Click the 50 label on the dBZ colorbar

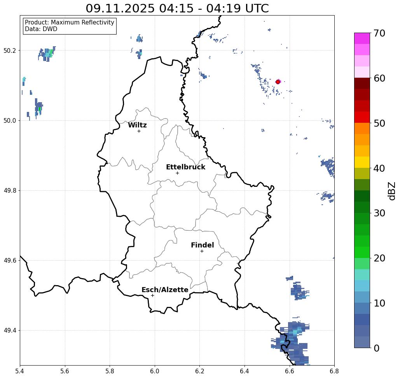[379, 123]
